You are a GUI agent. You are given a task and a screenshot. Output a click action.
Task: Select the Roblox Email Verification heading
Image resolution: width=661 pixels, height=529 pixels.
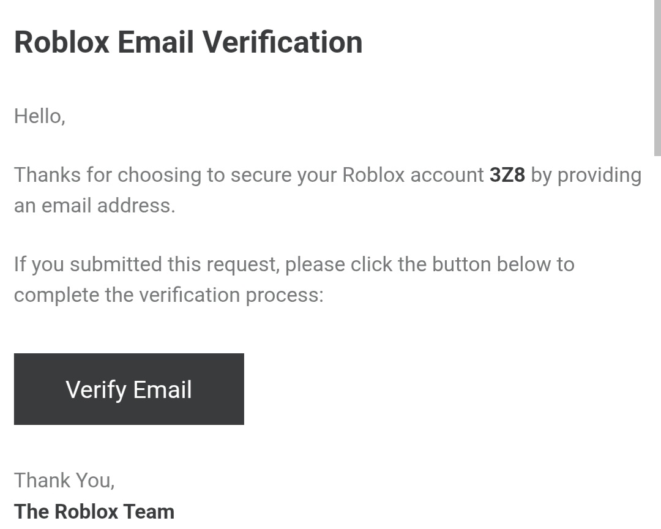(188, 42)
